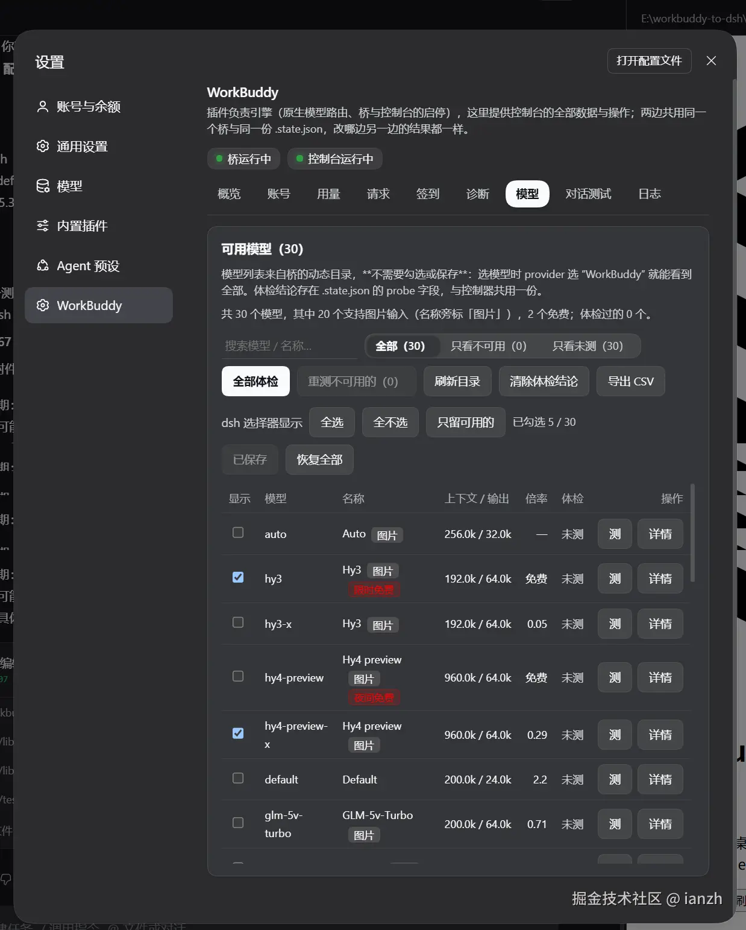This screenshot has height=930, width=746.
Task: Click 已勾选 5 / 30 text
Action: (x=544, y=422)
